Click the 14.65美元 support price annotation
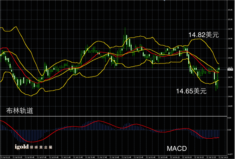 click(x=191, y=91)
